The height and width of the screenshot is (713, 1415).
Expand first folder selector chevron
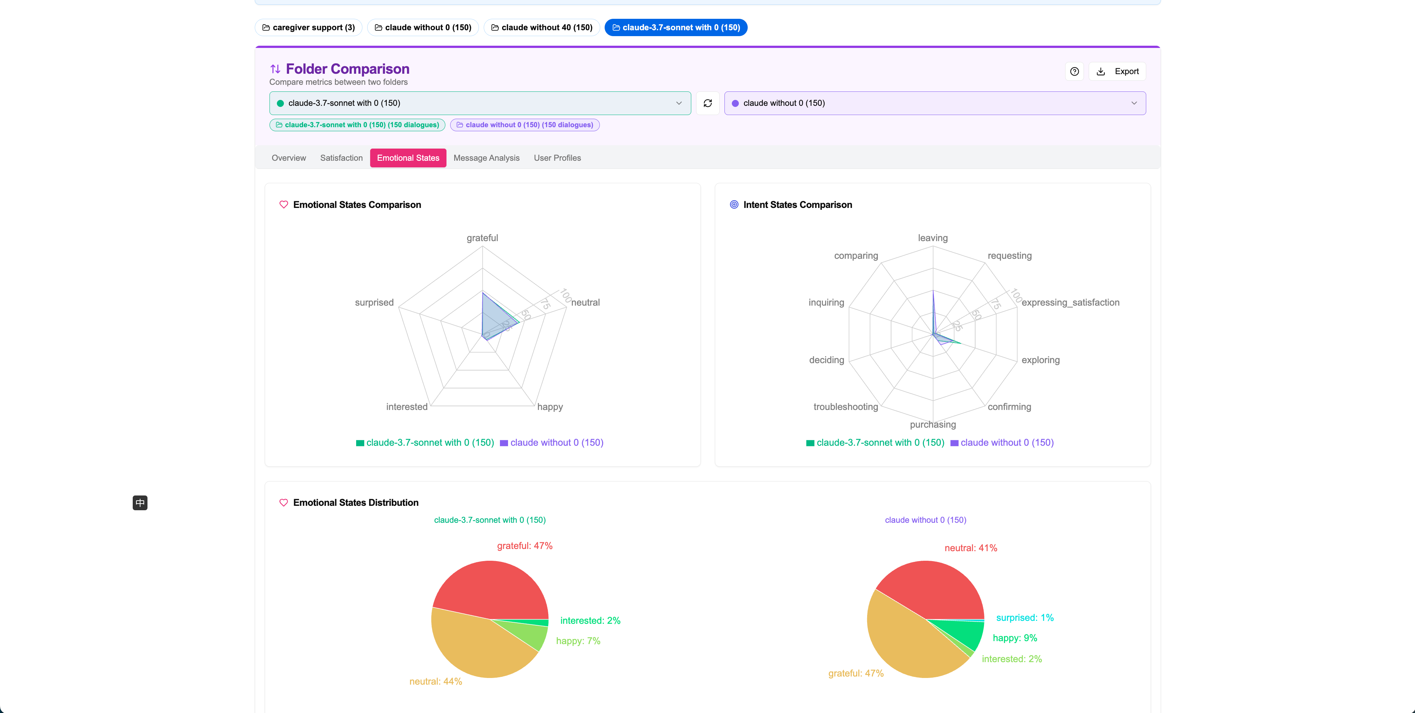click(679, 103)
